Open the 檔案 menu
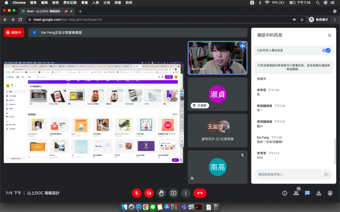This screenshot has width=340, height=212. pos(33,3)
